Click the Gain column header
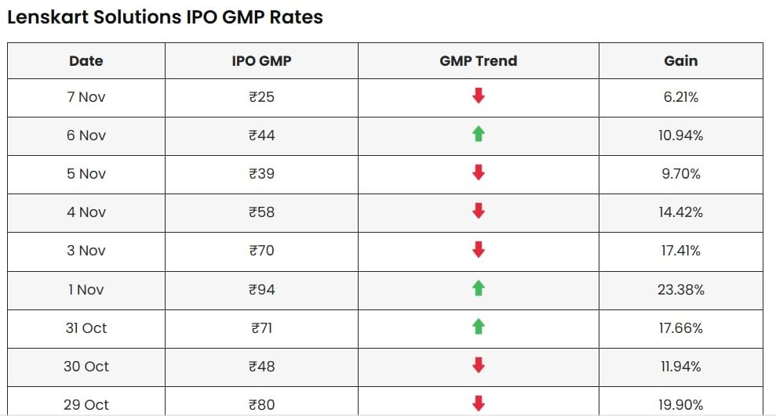 point(680,60)
